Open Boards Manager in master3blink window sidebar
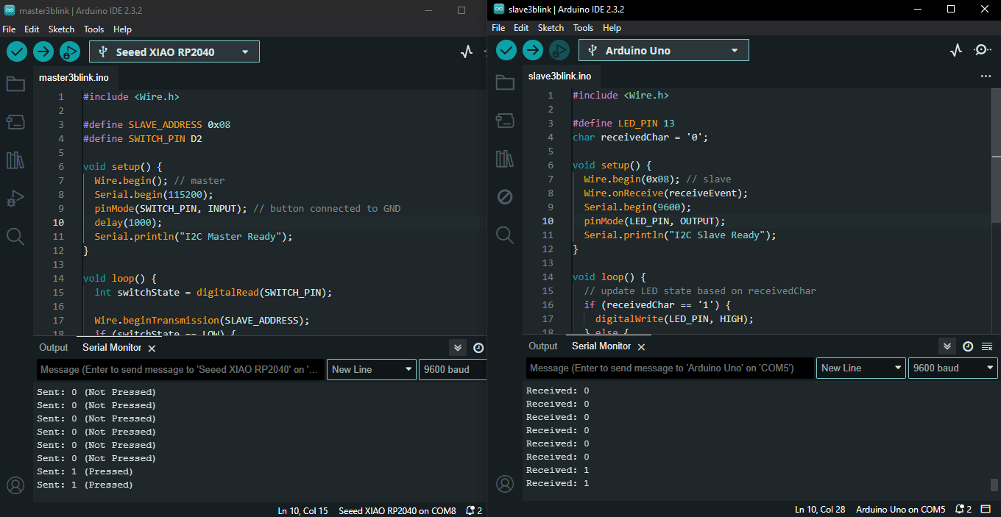Image resolution: width=1001 pixels, height=517 pixels. pos(15,121)
